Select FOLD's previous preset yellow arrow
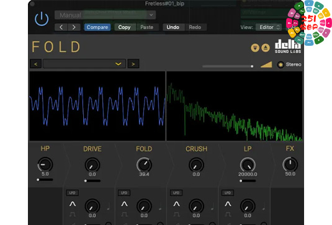Viewport: 332px width, 225px height. 36,64
